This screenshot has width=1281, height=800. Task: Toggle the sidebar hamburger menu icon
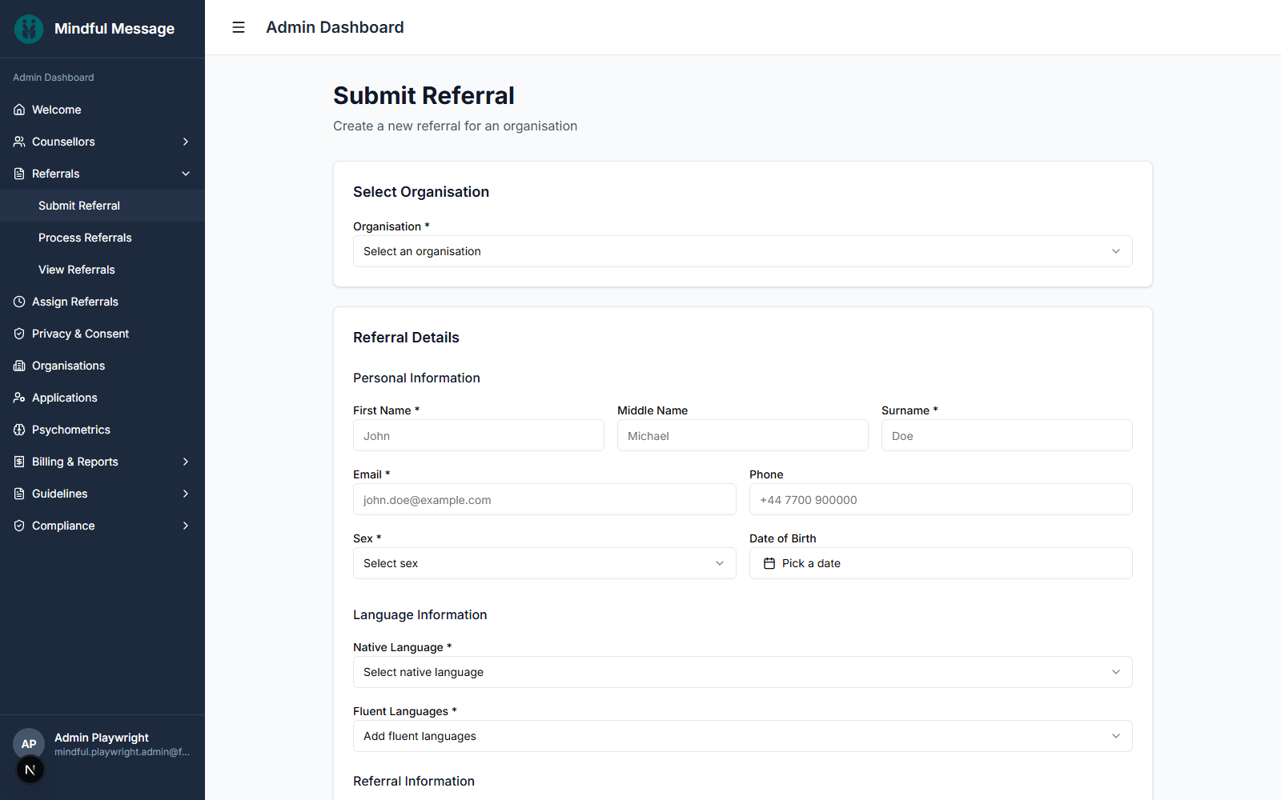[239, 27]
